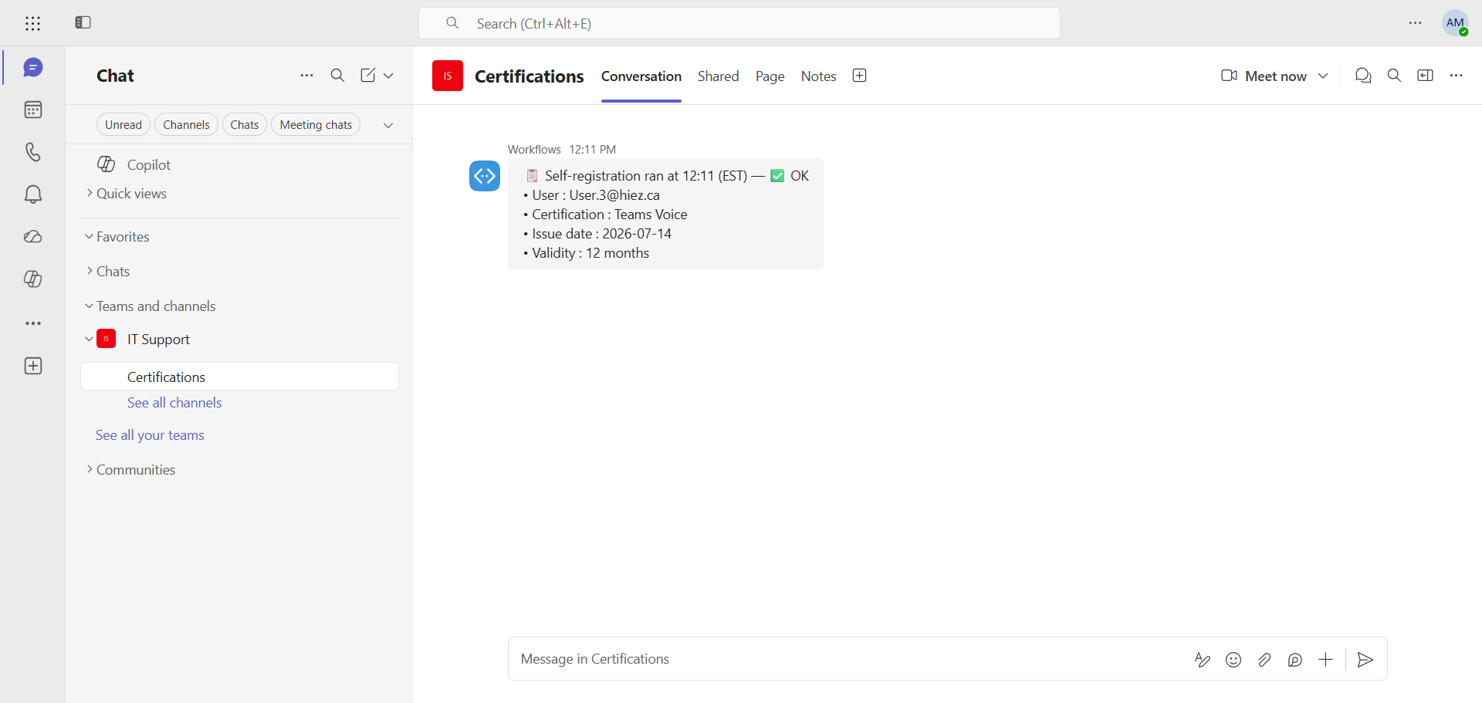Toggle the Chats filter

tap(245, 125)
